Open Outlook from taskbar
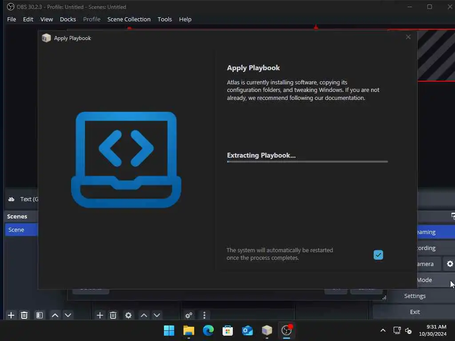The width and height of the screenshot is (455, 341). tap(247, 330)
